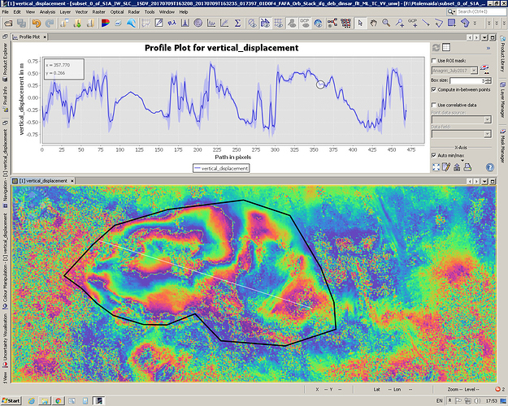Choose the Draw Line tool
The height and width of the screenshot is (406, 508).
(426, 24)
